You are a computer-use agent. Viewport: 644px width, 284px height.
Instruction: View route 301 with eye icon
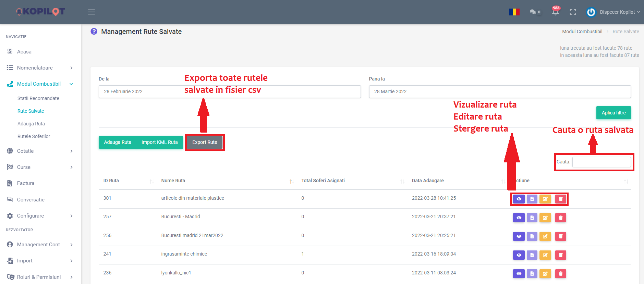[519, 199]
